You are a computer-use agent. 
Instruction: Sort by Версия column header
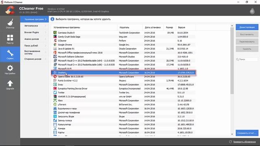[186, 27]
